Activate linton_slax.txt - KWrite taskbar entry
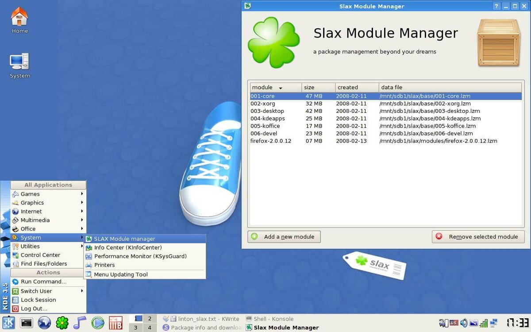The height and width of the screenshot is (332, 531). tap(201, 319)
